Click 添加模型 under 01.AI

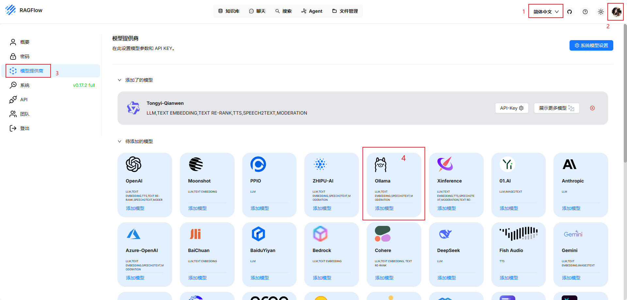click(509, 208)
